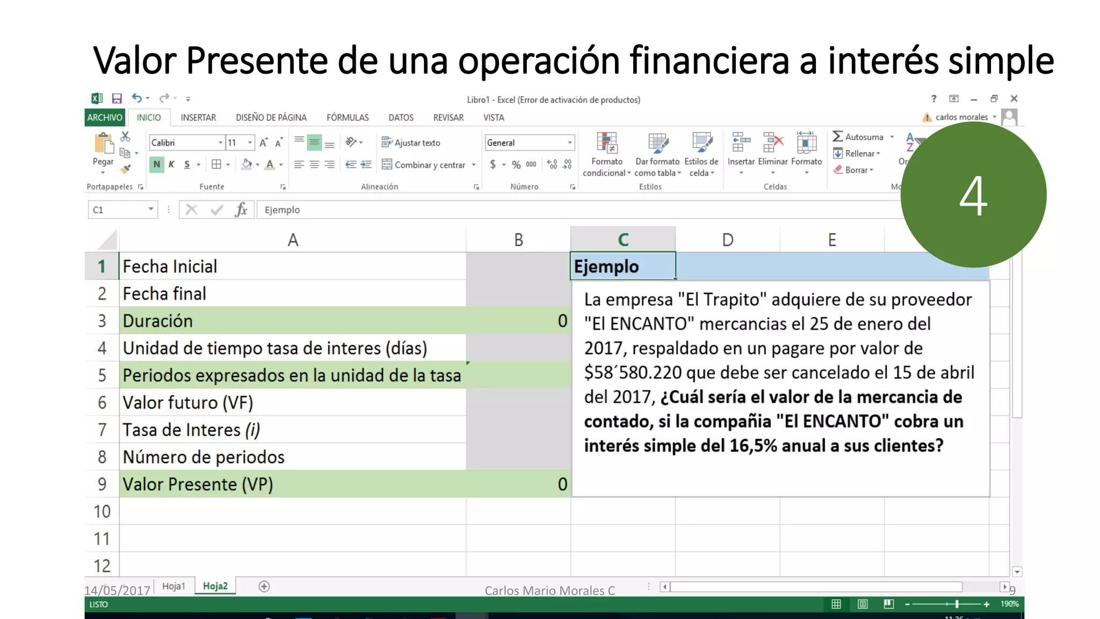Open the ARCHIVO tab
This screenshot has width=1100, height=619.
click(105, 118)
